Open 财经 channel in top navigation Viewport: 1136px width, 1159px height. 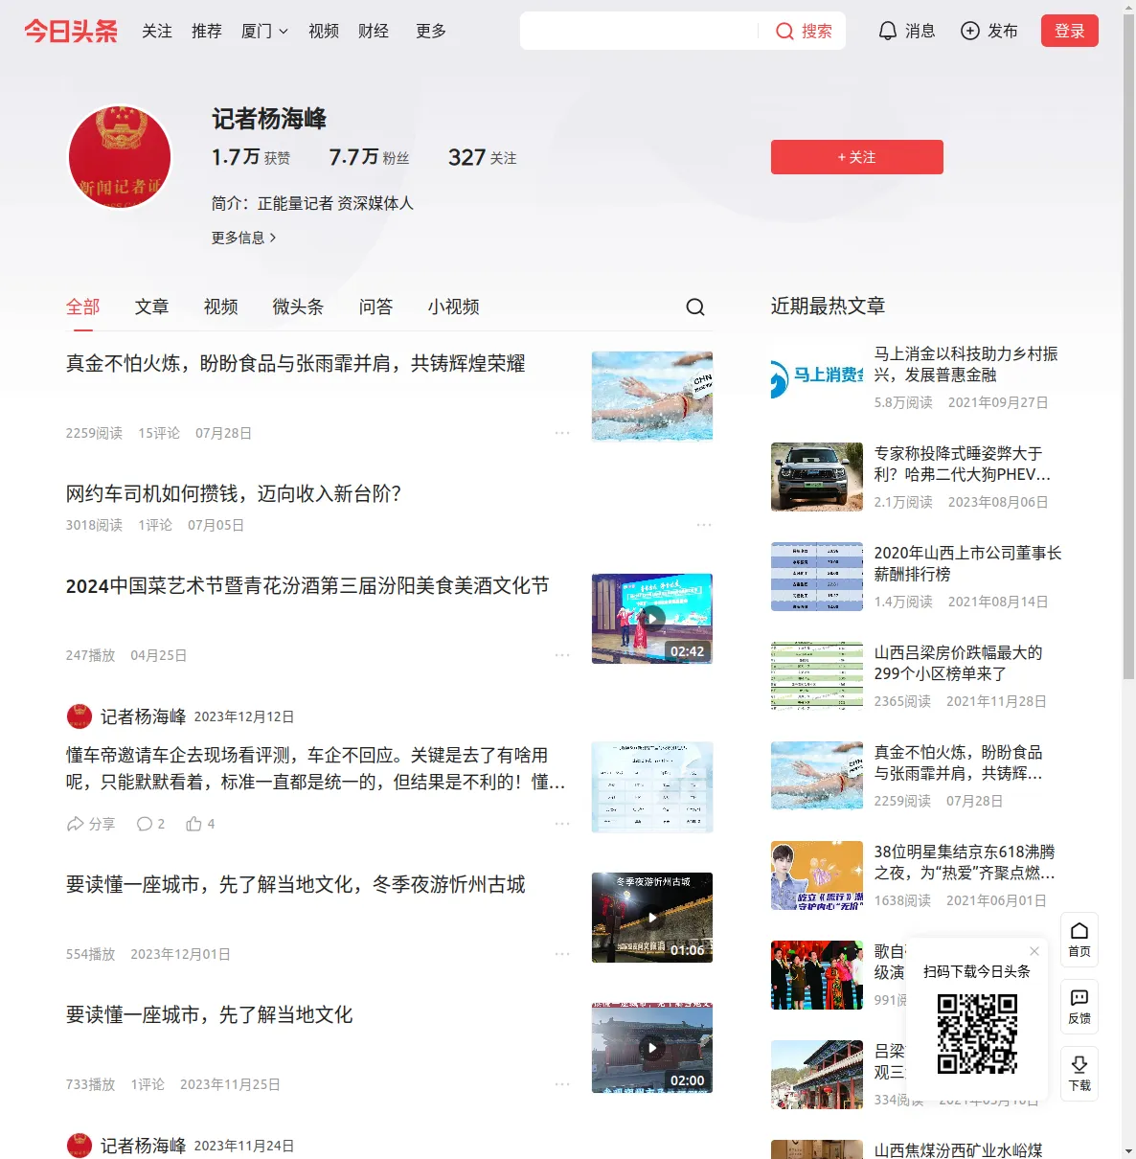coord(374,32)
